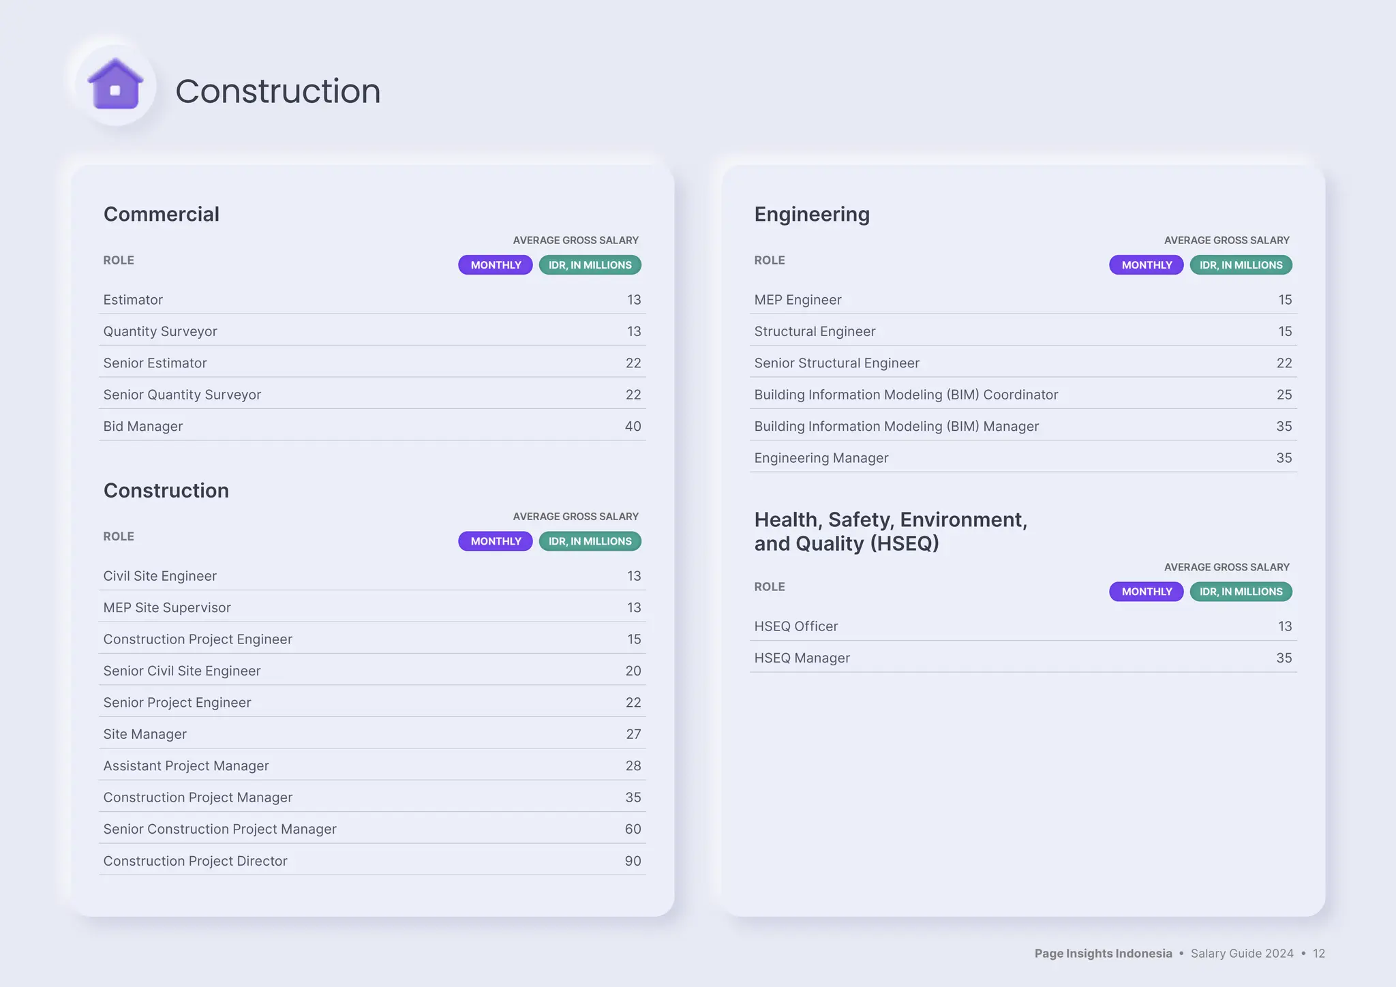This screenshot has width=1396, height=987.
Task: Click MONTHLY pill in the lower Construction table
Action: pos(496,541)
